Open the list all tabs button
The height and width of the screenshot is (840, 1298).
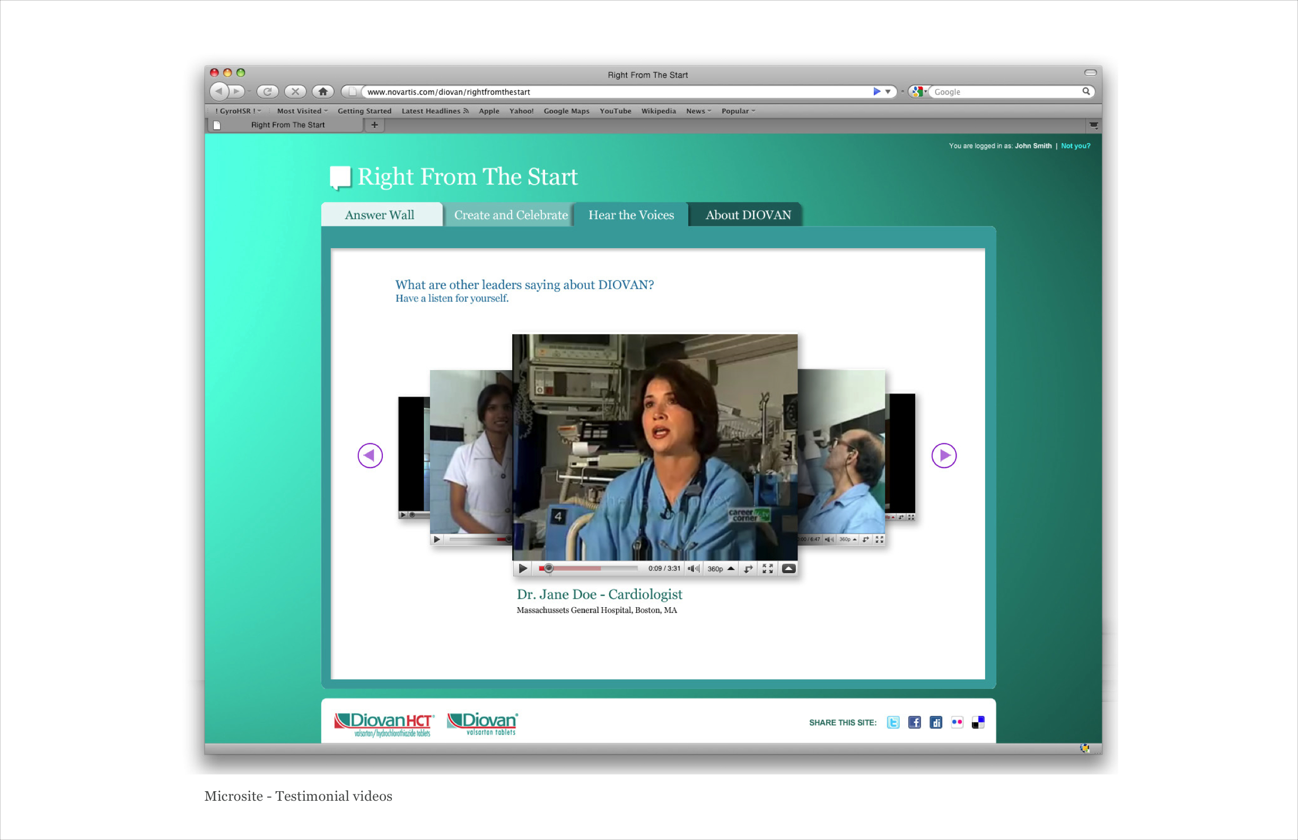[x=1093, y=125]
